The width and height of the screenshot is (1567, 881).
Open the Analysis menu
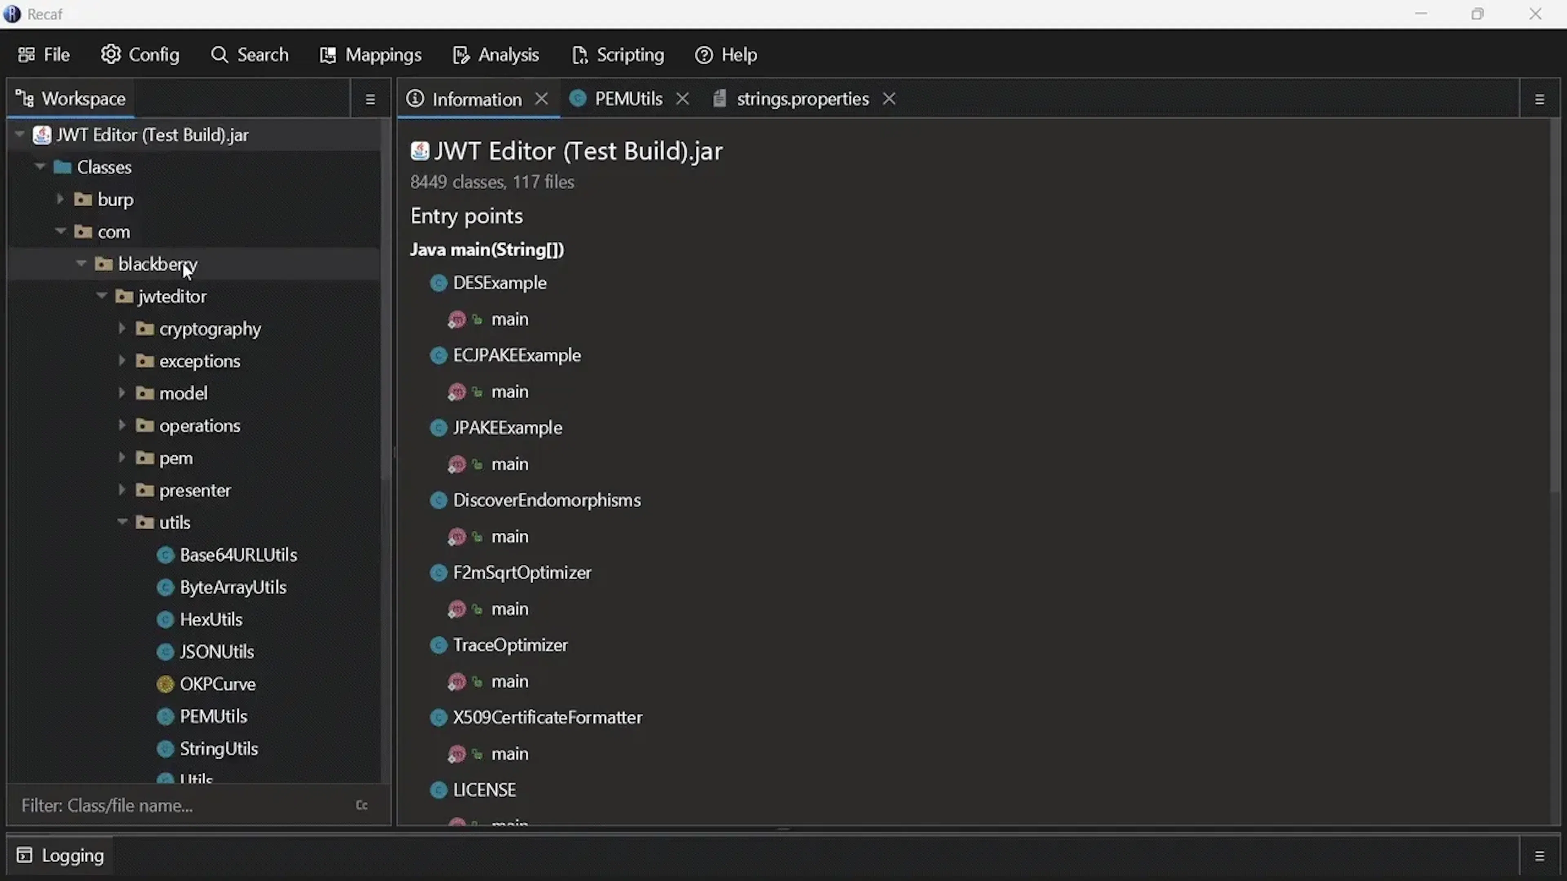496,55
